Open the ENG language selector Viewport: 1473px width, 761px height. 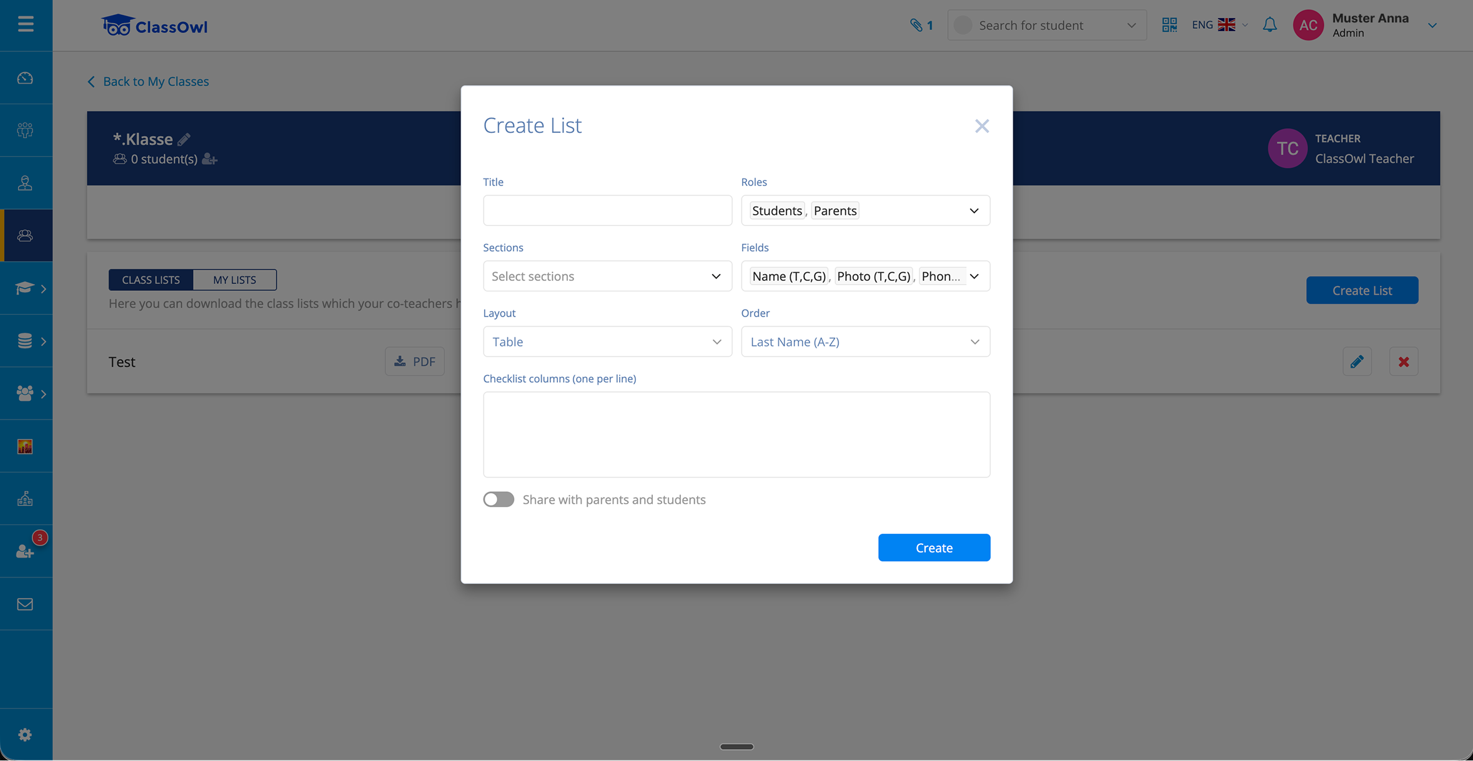[1219, 25]
